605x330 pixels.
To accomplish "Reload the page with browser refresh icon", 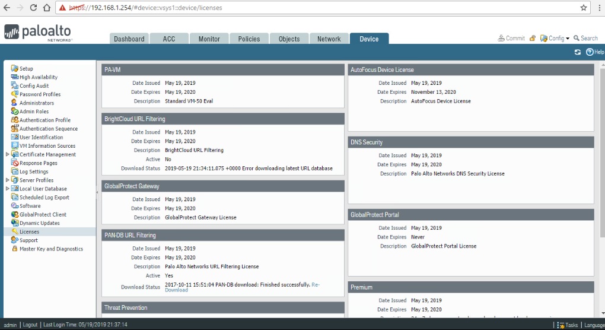I will 34,8.
